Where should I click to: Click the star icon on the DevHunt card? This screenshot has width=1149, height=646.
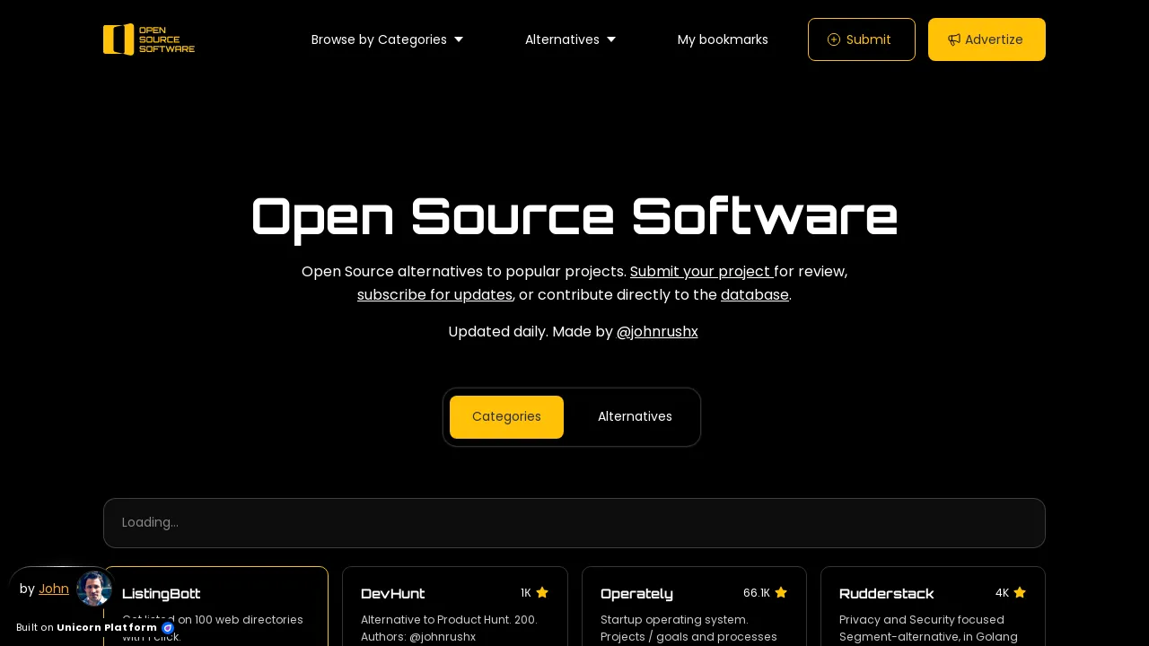542,592
